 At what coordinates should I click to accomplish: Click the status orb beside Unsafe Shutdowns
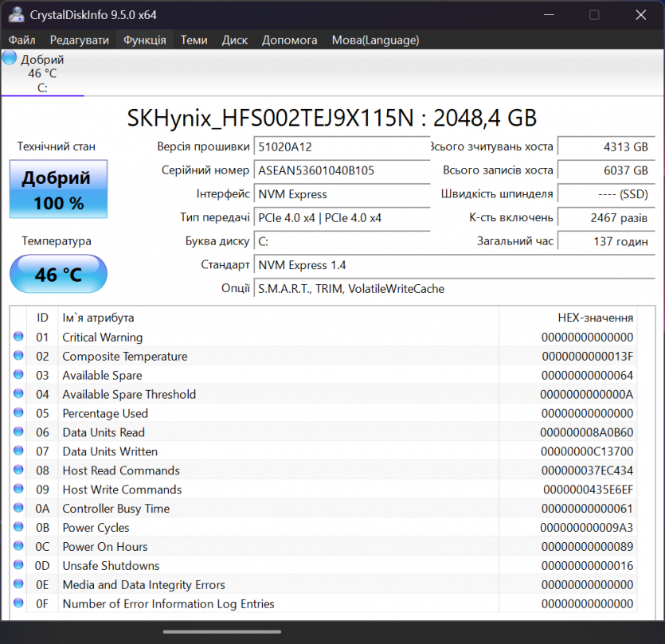click(19, 565)
